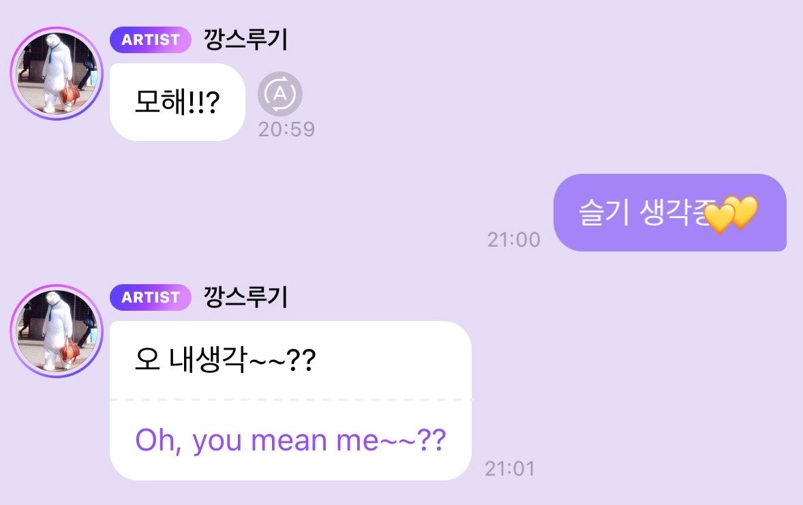Tap the translation 'Oh, you mean me~~??'

[x=290, y=440]
